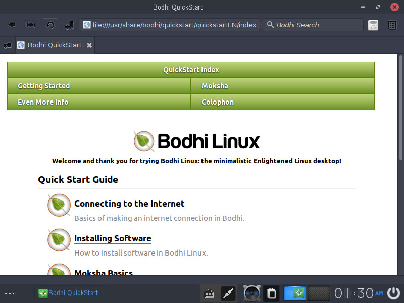Open the clipboard icon in the panel
Screen dimensions: 404x303
tap(272, 293)
